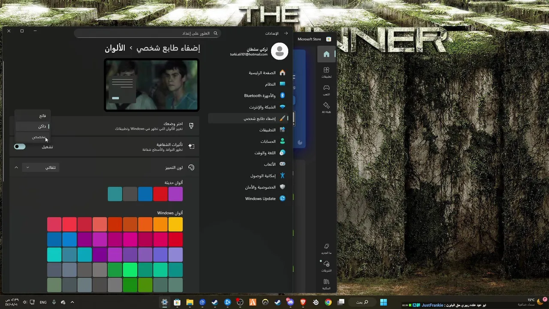Screen dimensions: 549x309
Task: Open Windows Update in Settings sidebar
Action: pyautogui.click(x=248, y=199)
